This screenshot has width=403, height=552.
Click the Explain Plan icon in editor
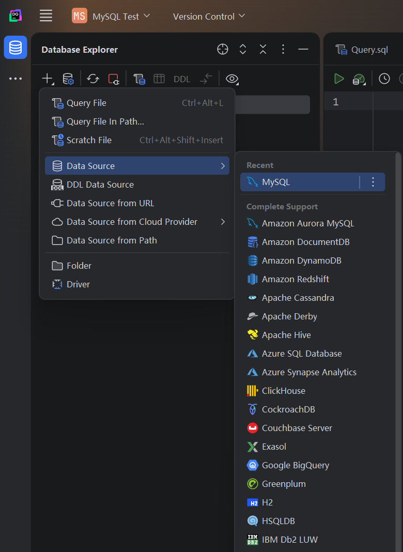pos(359,79)
